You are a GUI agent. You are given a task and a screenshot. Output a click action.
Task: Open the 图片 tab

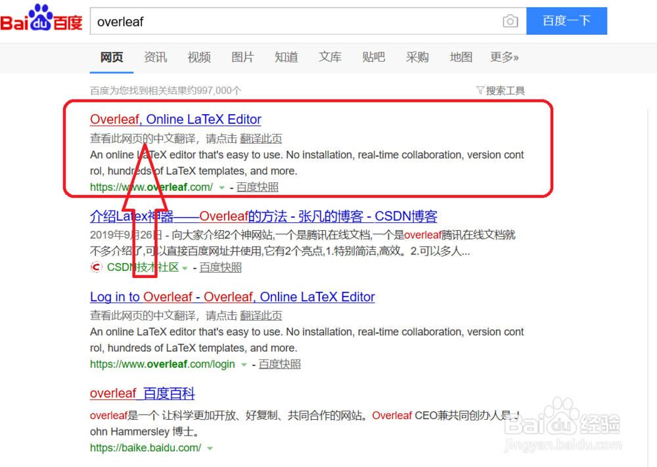(242, 57)
